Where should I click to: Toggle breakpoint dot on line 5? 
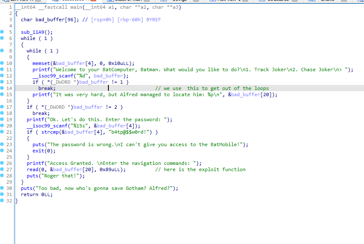click(3, 32)
